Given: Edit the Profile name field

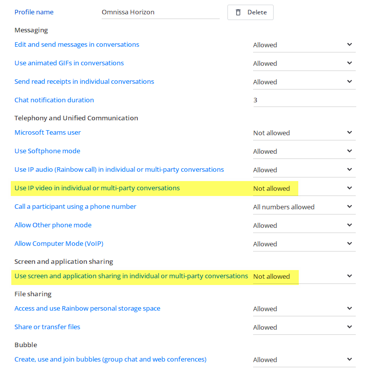Looking at the screenshot, I should 160,12.
